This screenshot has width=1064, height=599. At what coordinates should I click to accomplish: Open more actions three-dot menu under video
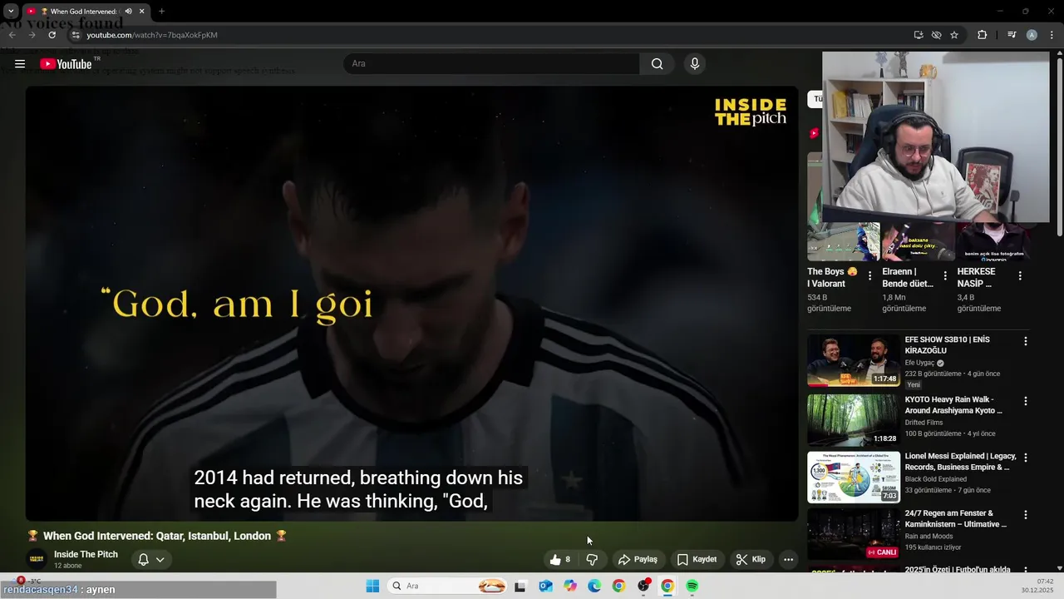(788, 559)
